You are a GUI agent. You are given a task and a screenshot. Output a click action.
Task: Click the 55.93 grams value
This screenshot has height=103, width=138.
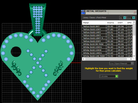coord(110,26)
